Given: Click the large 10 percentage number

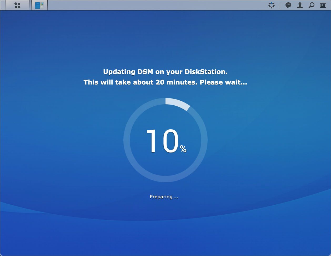Looking at the screenshot, I should coord(162,141).
